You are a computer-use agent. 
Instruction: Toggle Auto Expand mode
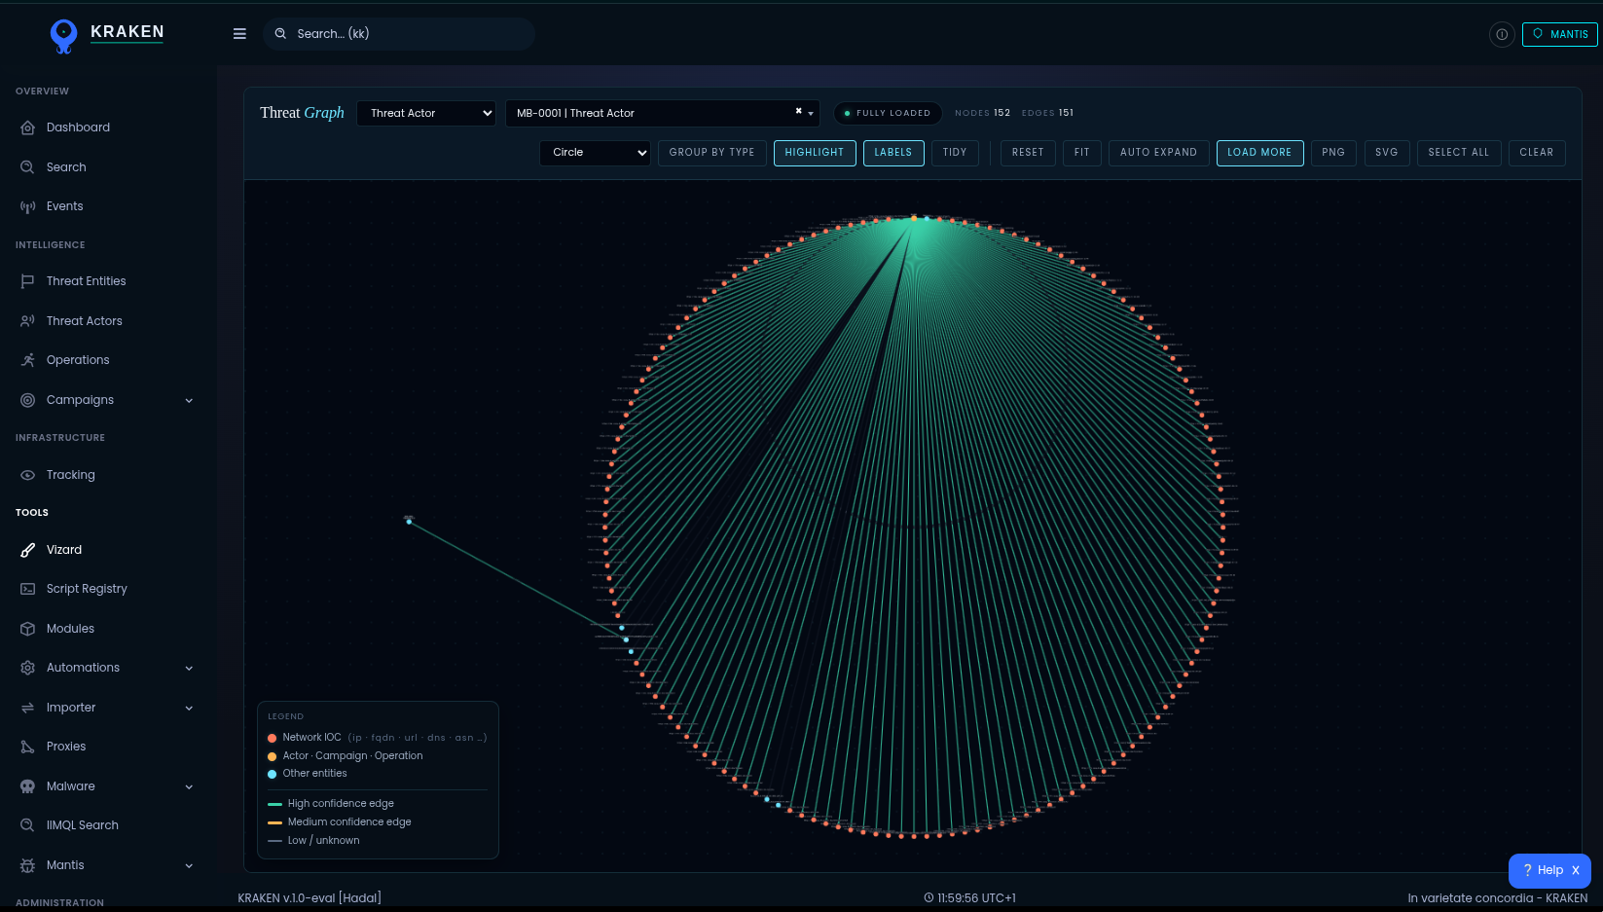1158,153
